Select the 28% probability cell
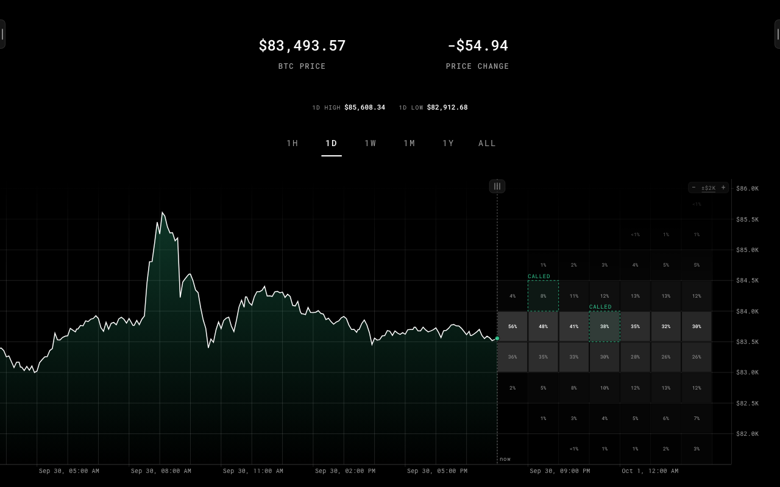Viewport: 780px width, 487px height. point(636,357)
